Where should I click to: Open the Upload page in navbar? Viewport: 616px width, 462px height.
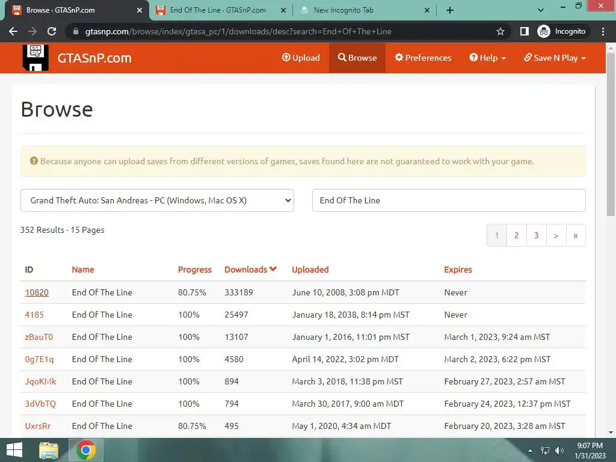coord(301,58)
